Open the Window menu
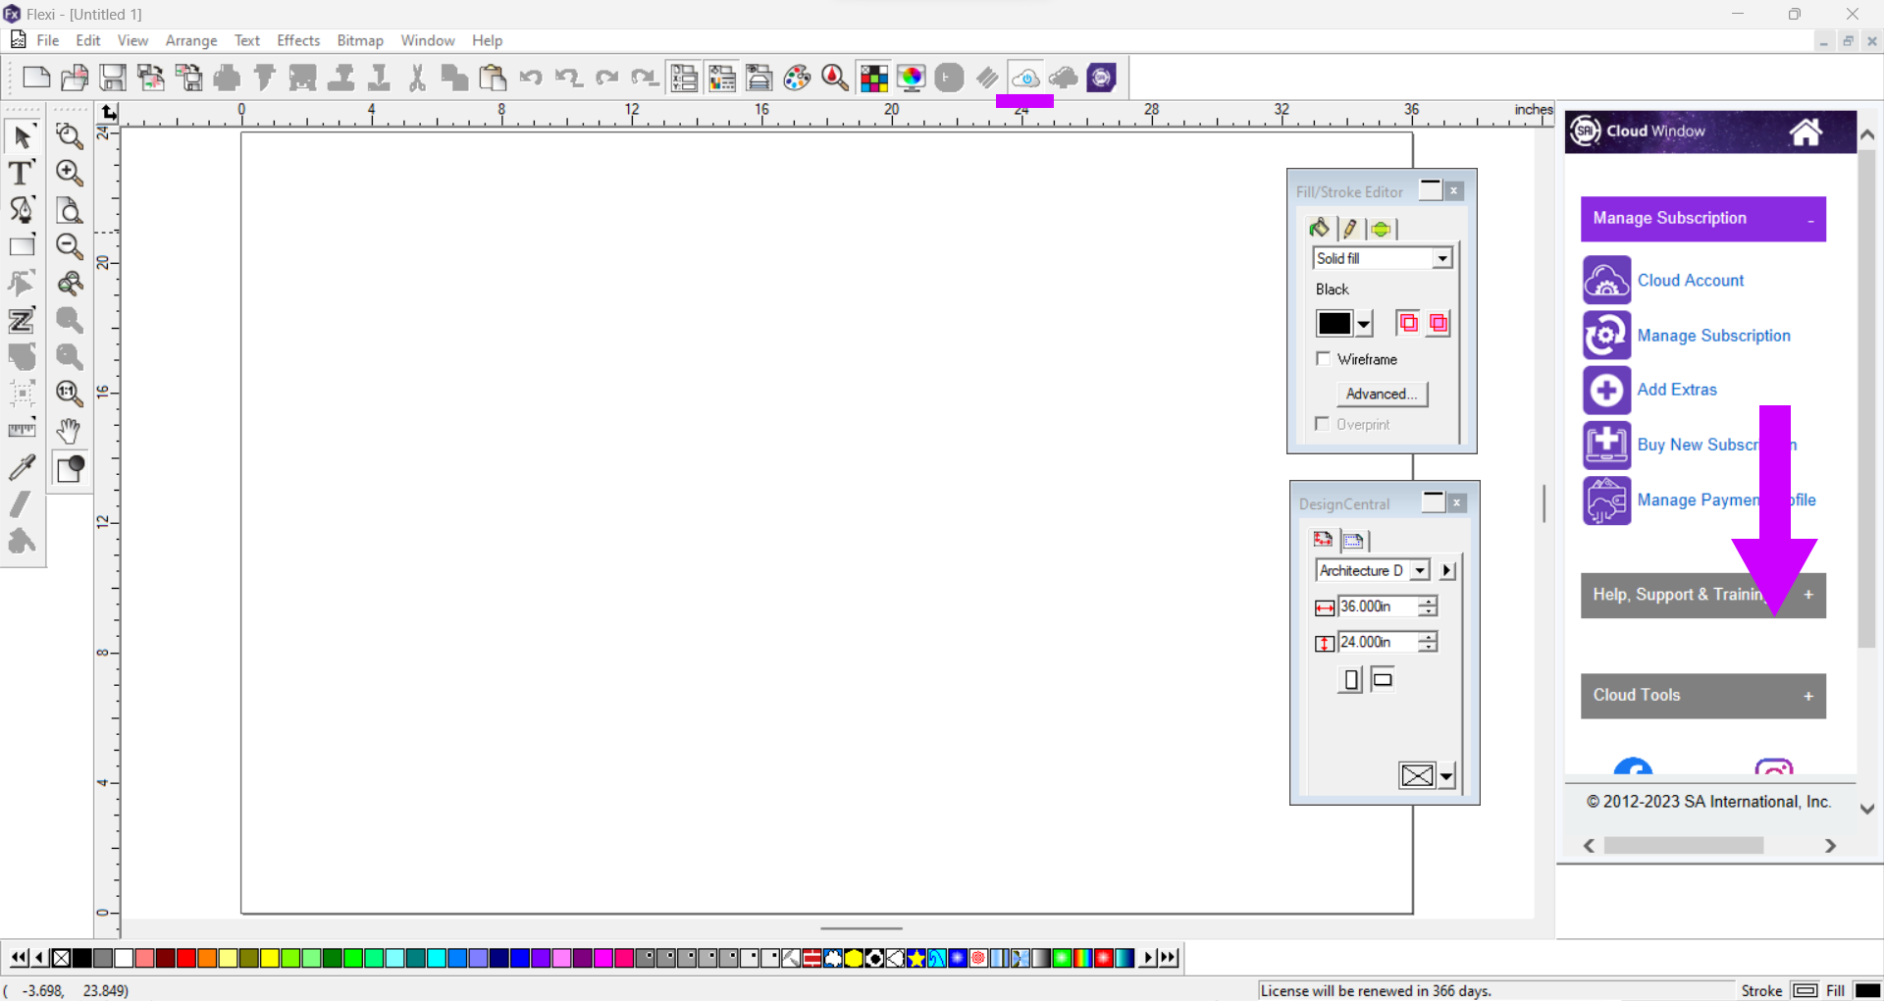1884x1001 pixels. 428,40
